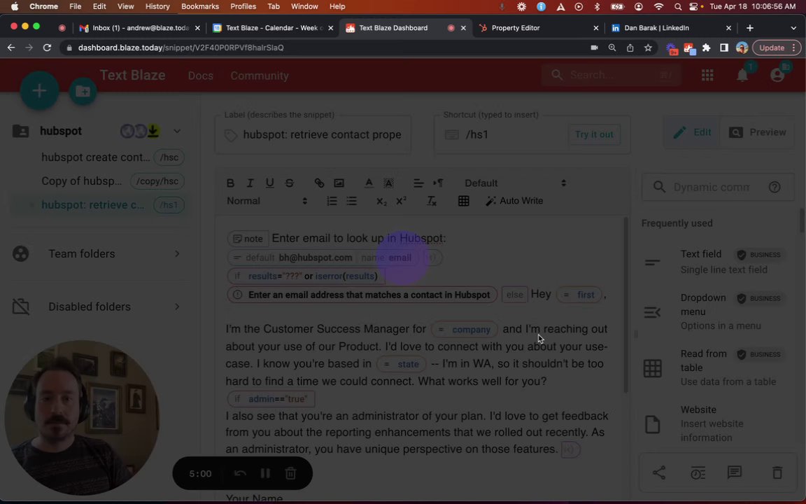The width and height of the screenshot is (806, 504).
Task: Insert a Dropdown menu command
Action: [x=717, y=311]
